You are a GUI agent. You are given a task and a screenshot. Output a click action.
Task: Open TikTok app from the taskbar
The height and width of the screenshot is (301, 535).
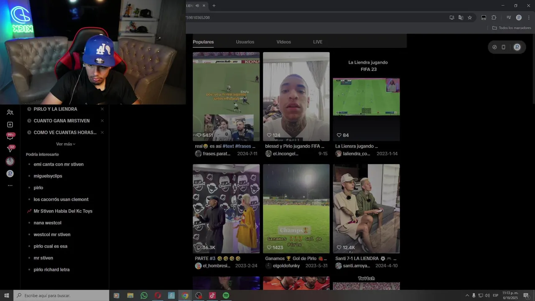(x=212, y=296)
